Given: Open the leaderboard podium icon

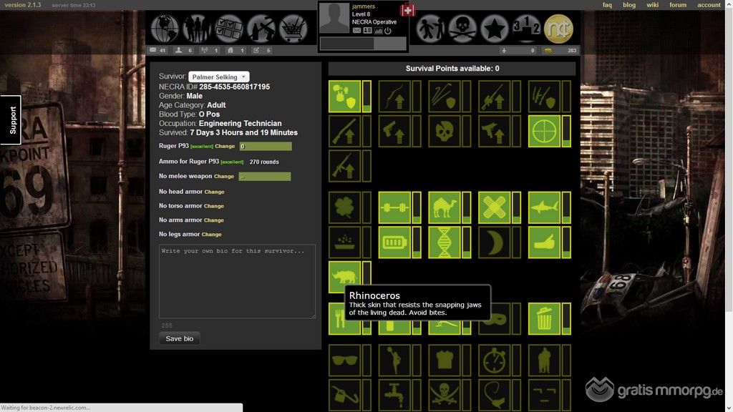Looking at the screenshot, I should click(526, 29).
